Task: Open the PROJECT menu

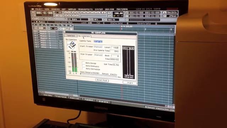Action: pos(39,9)
